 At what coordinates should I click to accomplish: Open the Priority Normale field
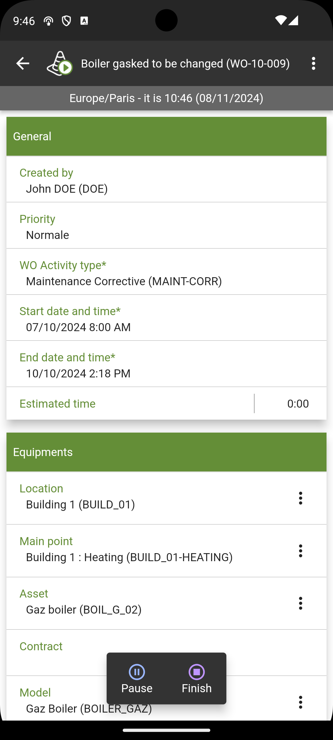tap(166, 225)
